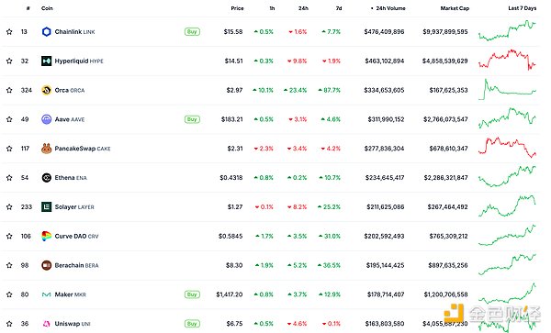Toggle favorite star for Chainlink
551x333 pixels.
click(9, 32)
